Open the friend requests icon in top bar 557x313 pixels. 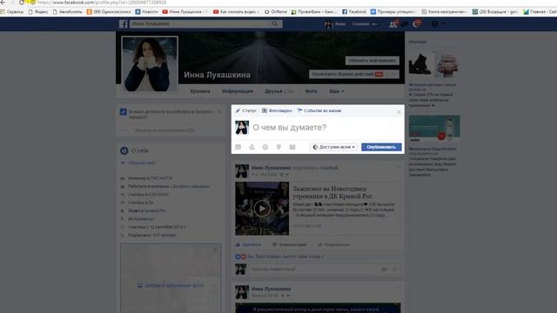coord(393,23)
